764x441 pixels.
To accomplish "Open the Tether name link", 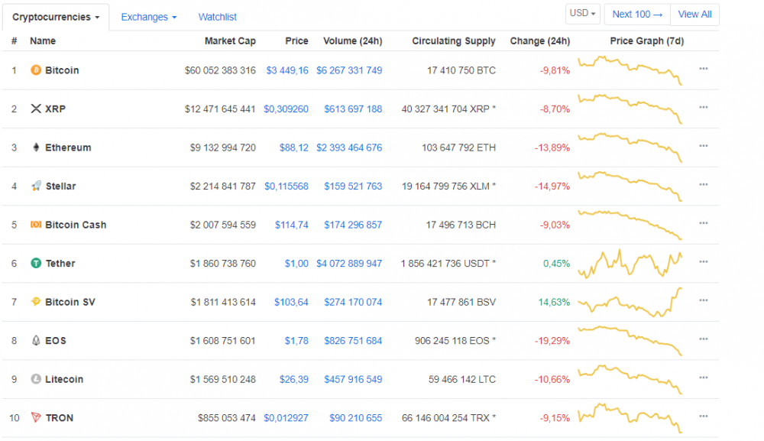I will point(60,263).
